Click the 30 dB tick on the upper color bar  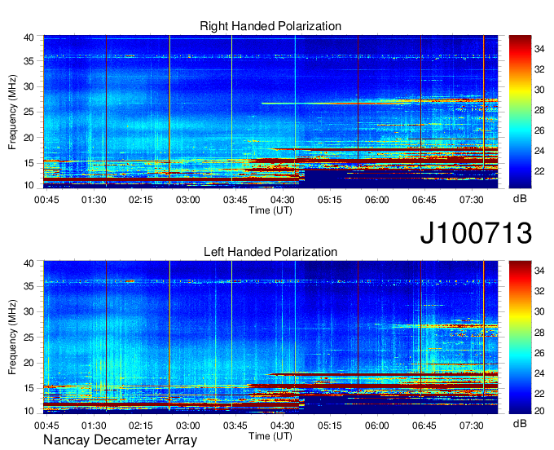coord(539,90)
